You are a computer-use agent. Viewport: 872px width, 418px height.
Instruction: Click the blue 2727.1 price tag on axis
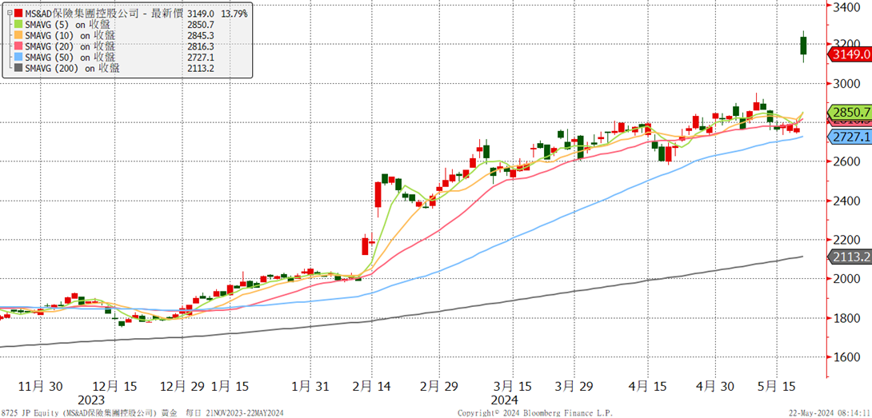pyautogui.click(x=849, y=137)
